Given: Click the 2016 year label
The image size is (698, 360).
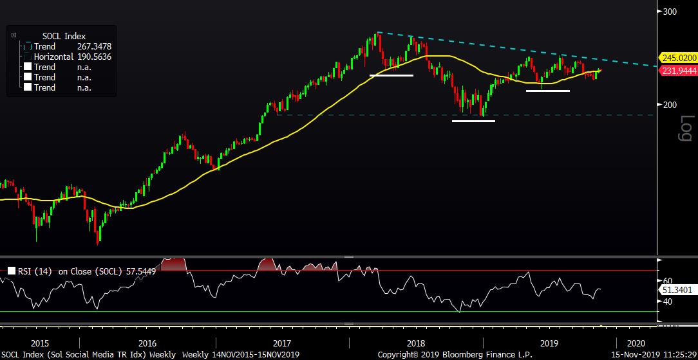Looking at the screenshot, I should point(148,343).
